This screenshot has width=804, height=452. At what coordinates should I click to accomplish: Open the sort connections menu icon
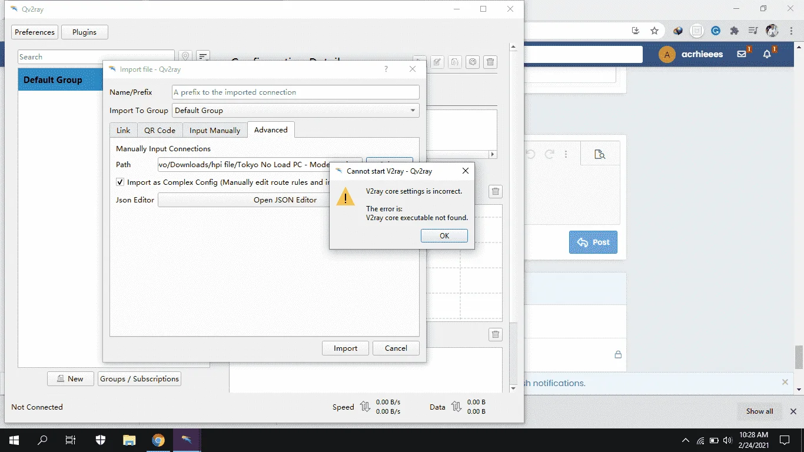point(203,56)
